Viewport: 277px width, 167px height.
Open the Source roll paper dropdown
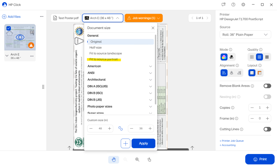(245, 35)
